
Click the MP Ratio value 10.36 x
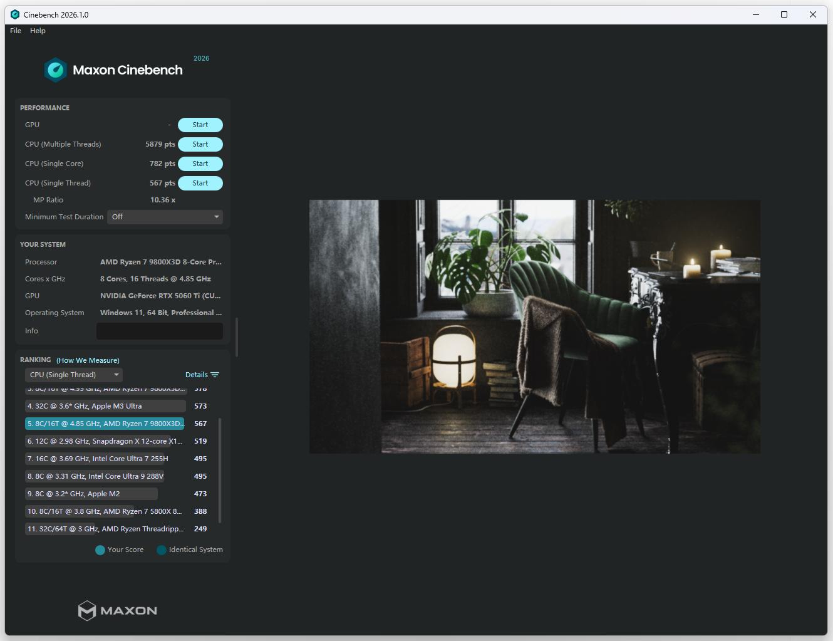point(163,200)
